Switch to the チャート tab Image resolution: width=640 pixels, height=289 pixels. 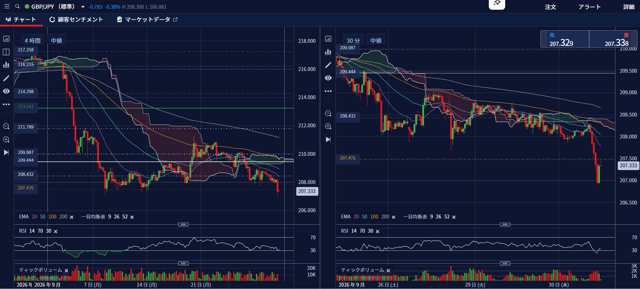click(21, 19)
